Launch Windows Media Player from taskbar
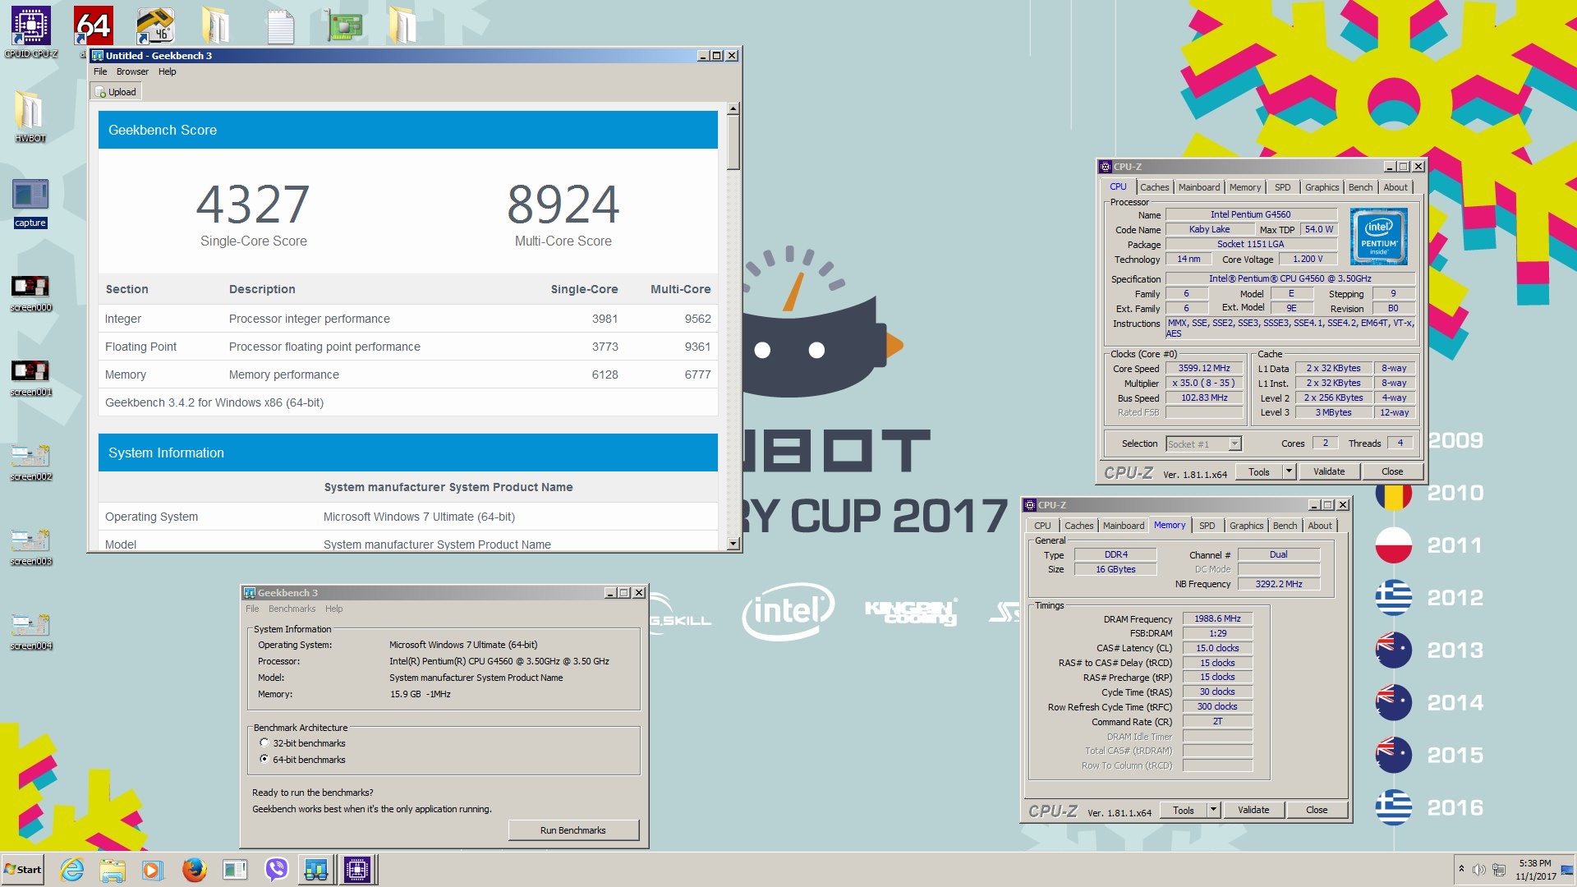The width and height of the screenshot is (1577, 887). [x=153, y=870]
